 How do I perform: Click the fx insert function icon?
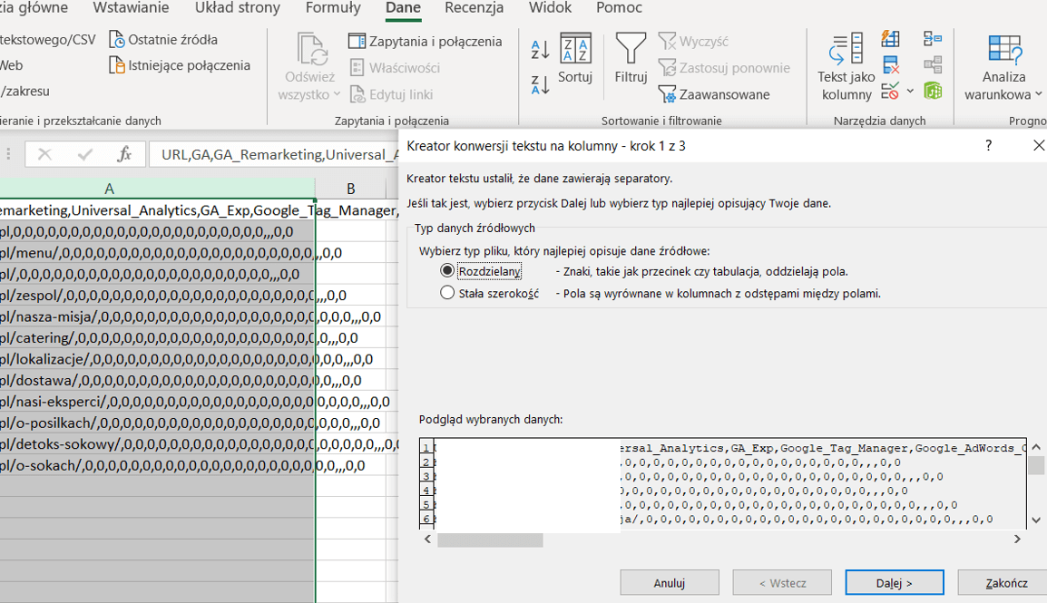click(x=124, y=154)
